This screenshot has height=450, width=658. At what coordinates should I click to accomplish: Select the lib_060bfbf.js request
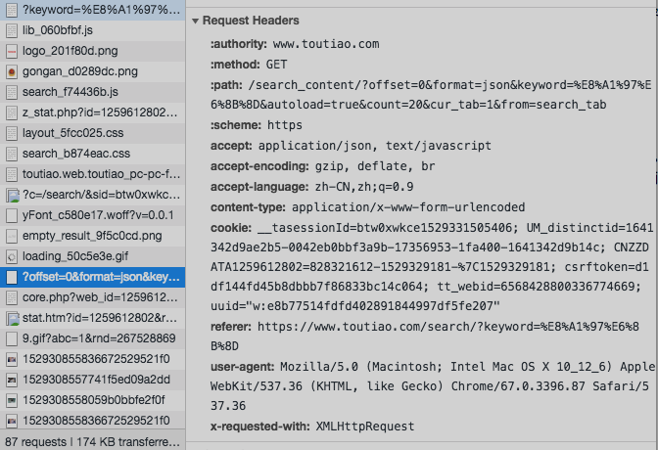click(92, 30)
